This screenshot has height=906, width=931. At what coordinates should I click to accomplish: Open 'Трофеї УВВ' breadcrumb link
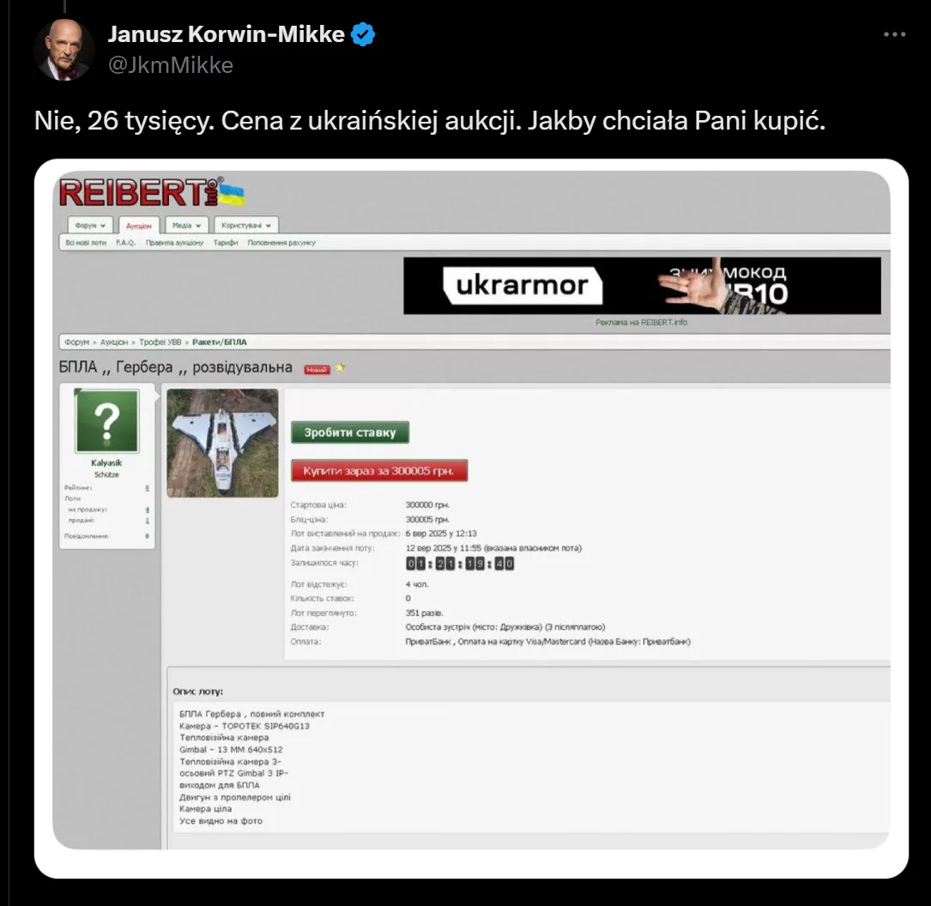tap(160, 342)
